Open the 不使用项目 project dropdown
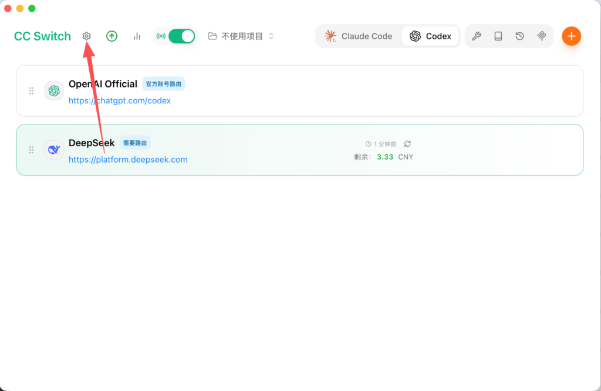The width and height of the screenshot is (601, 391). 241,36
